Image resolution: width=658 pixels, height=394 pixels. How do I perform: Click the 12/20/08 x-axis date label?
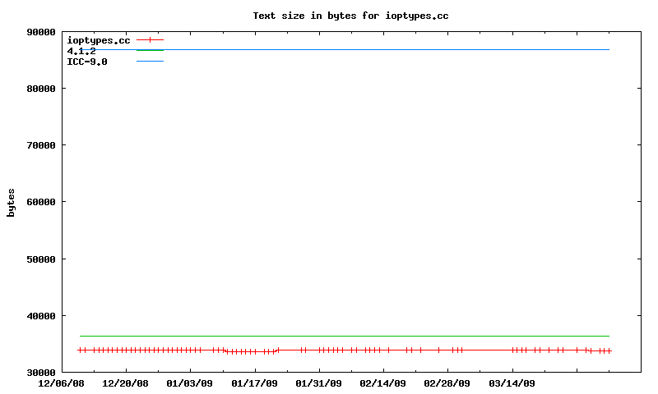[x=125, y=383]
